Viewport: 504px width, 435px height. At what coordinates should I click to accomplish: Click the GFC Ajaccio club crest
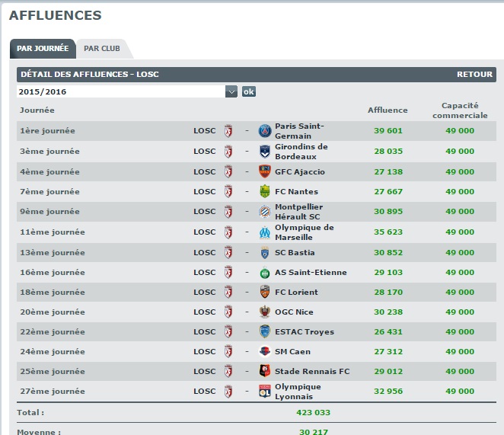(x=265, y=171)
